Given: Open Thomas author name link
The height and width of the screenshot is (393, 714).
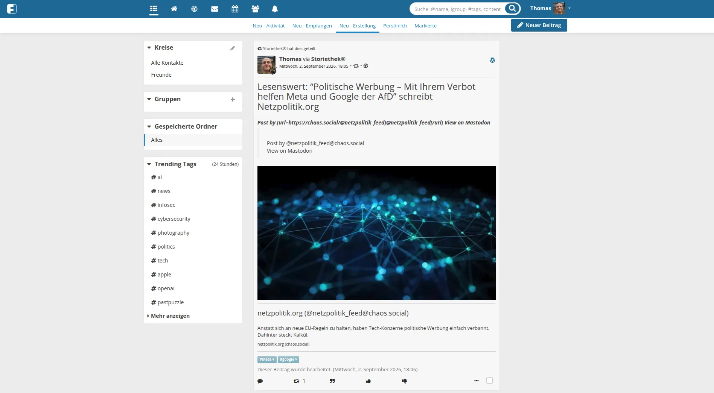Looking at the screenshot, I should (290, 59).
